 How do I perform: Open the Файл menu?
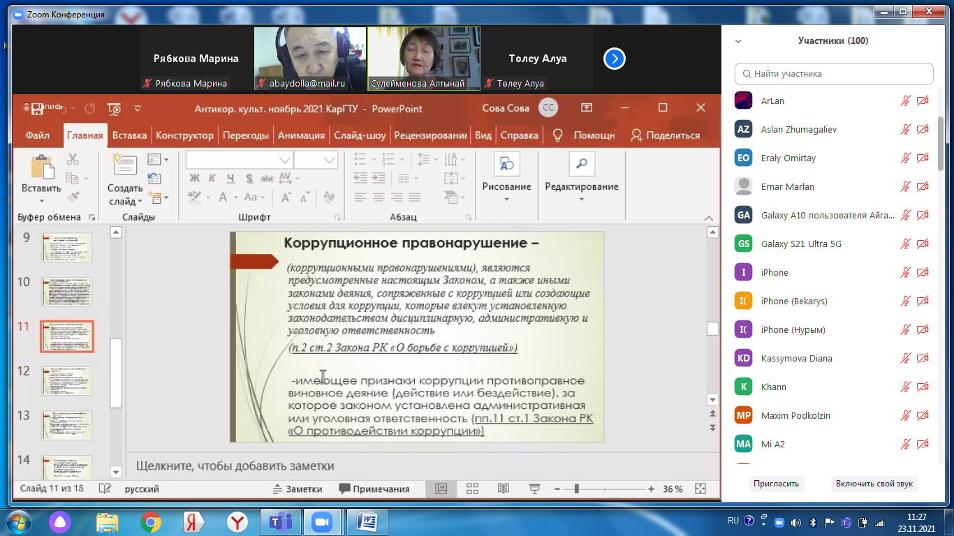[x=38, y=135]
